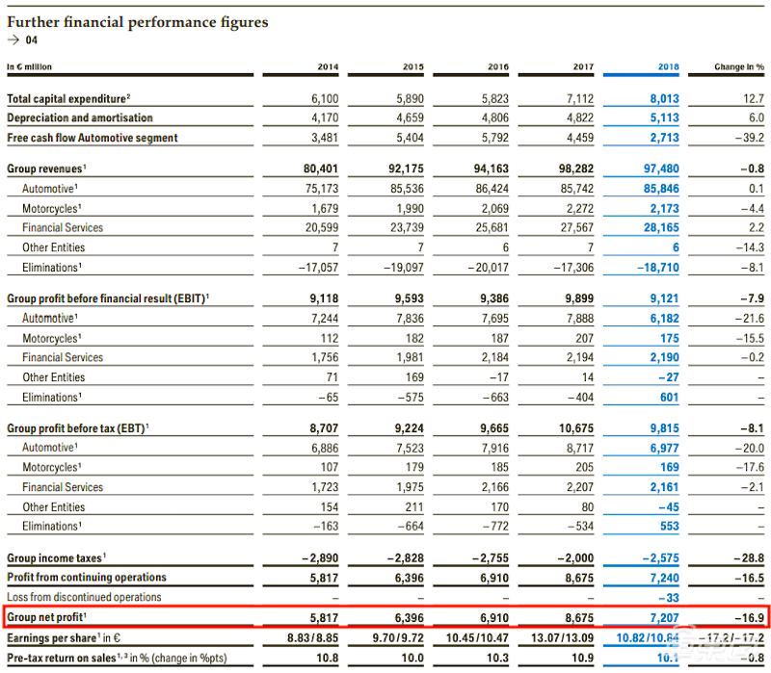Screen dimensions: 771x673
Task: Click the arrow next to 04 reference
Action: point(15,40)
